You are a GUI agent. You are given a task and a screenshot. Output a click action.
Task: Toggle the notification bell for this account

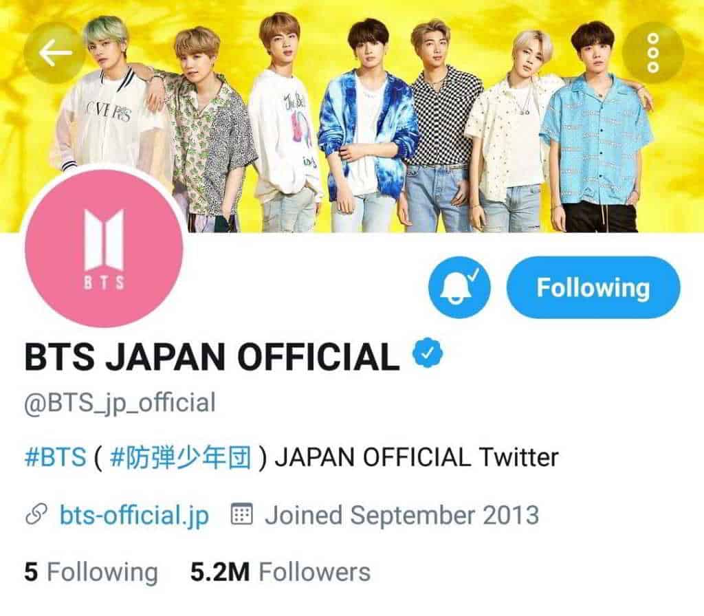click(x=459, y=287)
